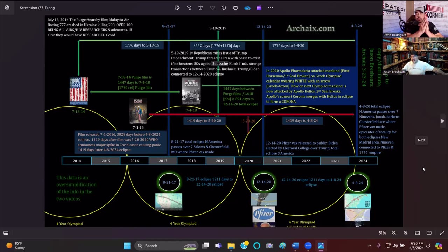Viewport: 448px width, 252px height.
Task: Zoom out with the minus magnifier
Action: click(394, 233)
